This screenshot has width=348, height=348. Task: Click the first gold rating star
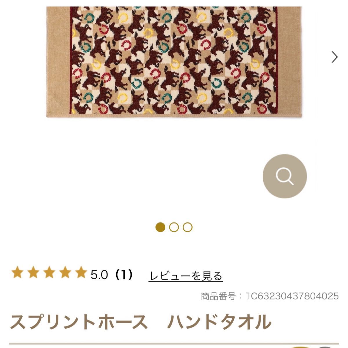pos(17,273)
